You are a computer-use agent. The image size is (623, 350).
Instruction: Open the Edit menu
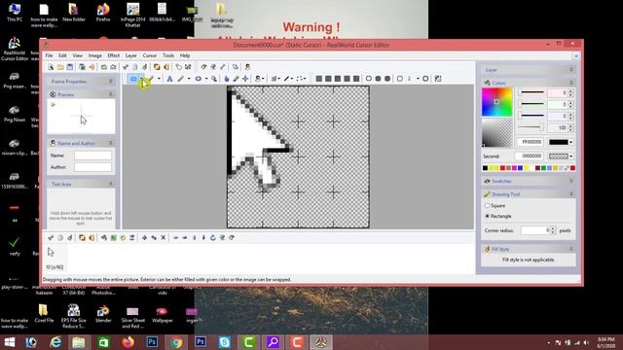coord(62,55)
